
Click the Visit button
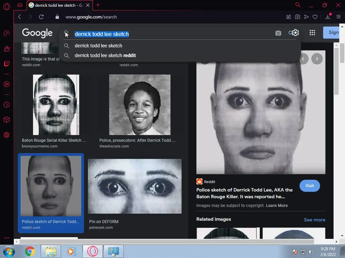[x=310, y=186]
